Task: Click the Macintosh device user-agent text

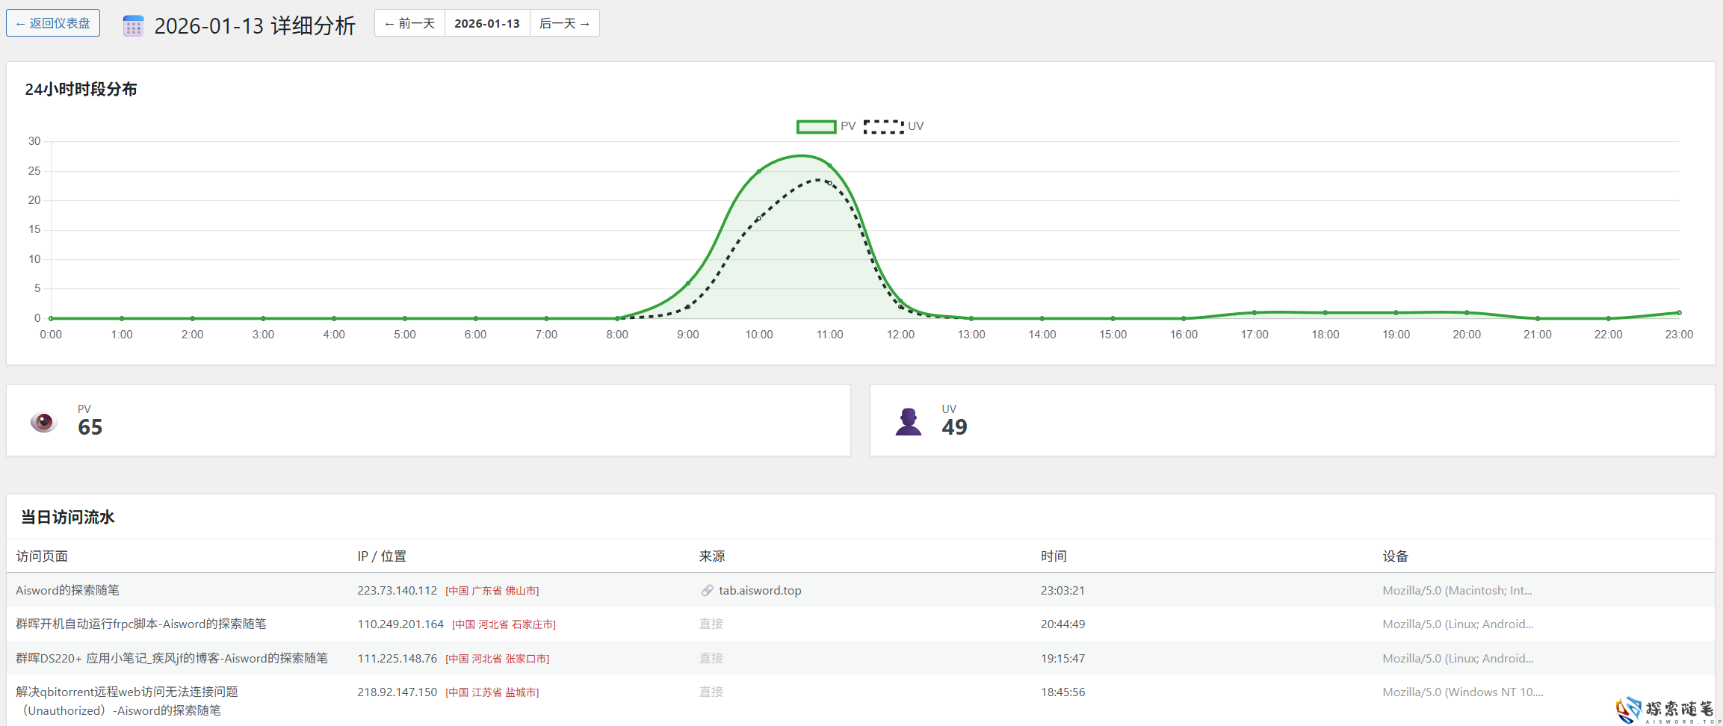Action: point(1456,591)
